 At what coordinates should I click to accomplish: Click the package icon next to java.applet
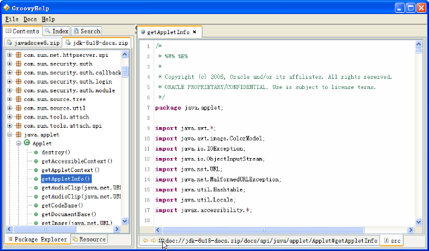pos(18,135)
